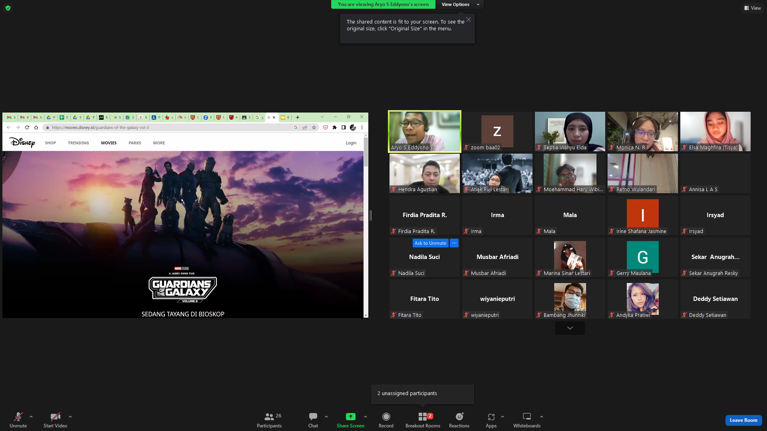Open more options for Nadila Suci
This screenshot has width=767, height=431.
click(x=454, y=243)
